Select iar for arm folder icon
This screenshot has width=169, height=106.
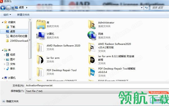click(x=40, y=60)
